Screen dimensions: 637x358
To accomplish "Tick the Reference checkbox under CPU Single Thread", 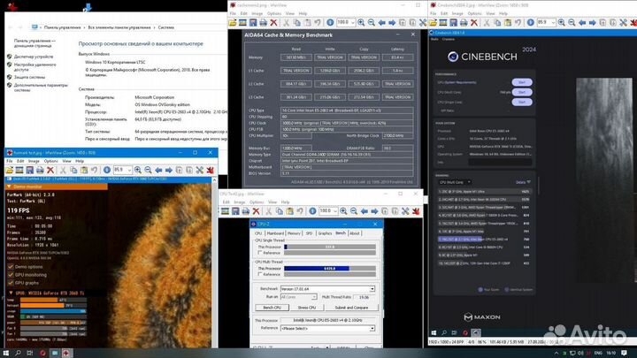I will (257, 252).
